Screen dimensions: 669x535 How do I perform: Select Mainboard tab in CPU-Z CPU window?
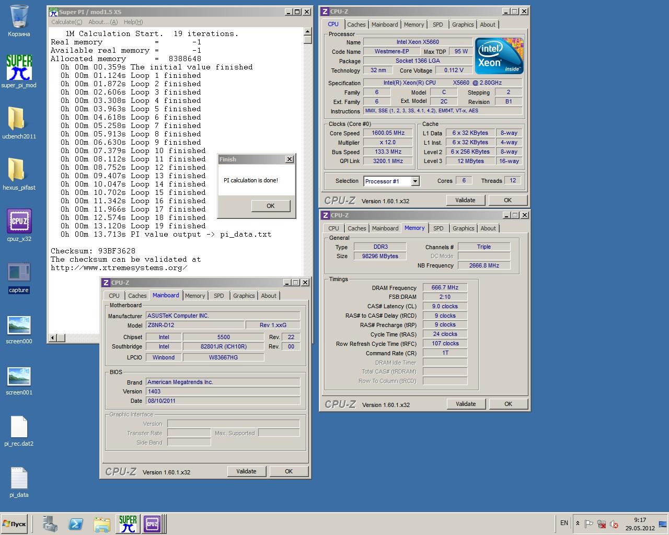(x=385, y=25)
